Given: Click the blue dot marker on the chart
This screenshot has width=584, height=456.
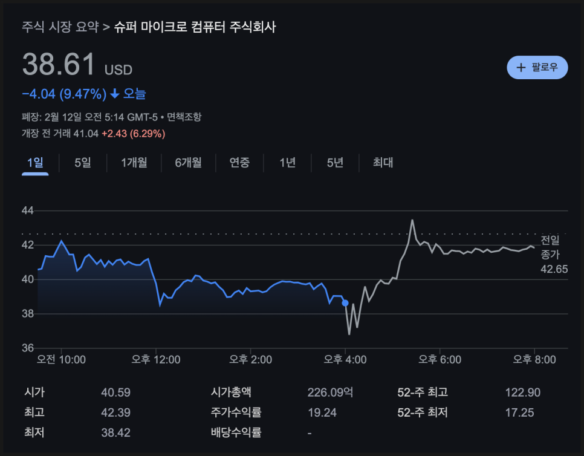Looking at the screenshot, I should pos(345,303).
